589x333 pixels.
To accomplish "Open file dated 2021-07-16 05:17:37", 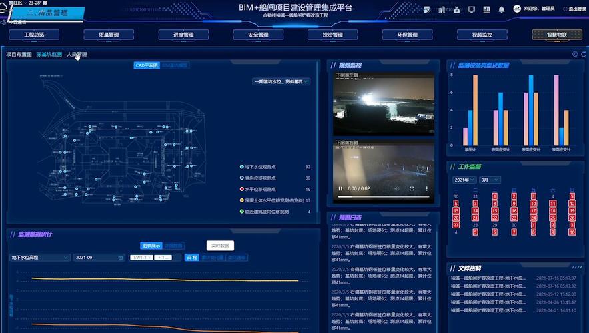I will (514, 278).
